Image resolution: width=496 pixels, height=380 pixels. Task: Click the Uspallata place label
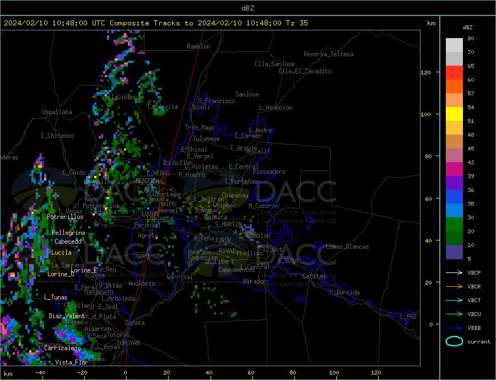coord(57,112)
